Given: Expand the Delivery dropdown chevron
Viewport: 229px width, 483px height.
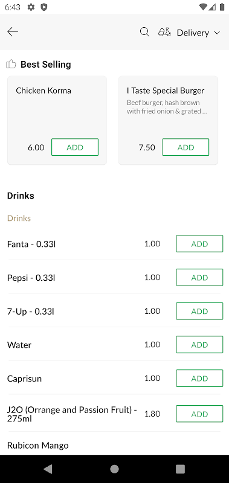Looking at the screenshot, I should tap(217, 33).
